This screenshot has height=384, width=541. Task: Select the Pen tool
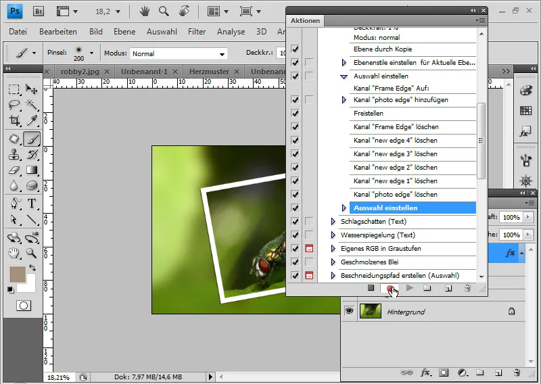coord(14,203)
